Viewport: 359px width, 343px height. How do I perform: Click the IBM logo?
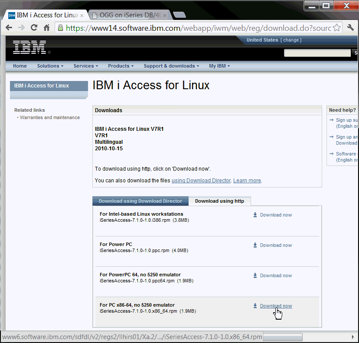point(30,47)
